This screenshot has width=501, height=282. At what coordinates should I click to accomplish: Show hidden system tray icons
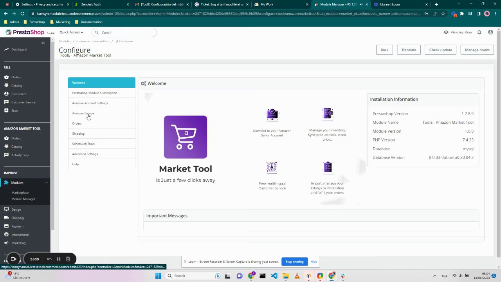click(434, 276)
